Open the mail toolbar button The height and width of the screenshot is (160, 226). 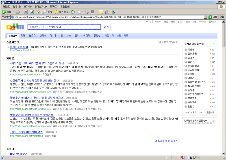pos(79,12)
